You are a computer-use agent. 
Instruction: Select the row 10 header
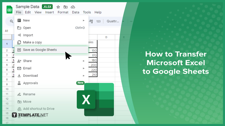coord(7,89)
